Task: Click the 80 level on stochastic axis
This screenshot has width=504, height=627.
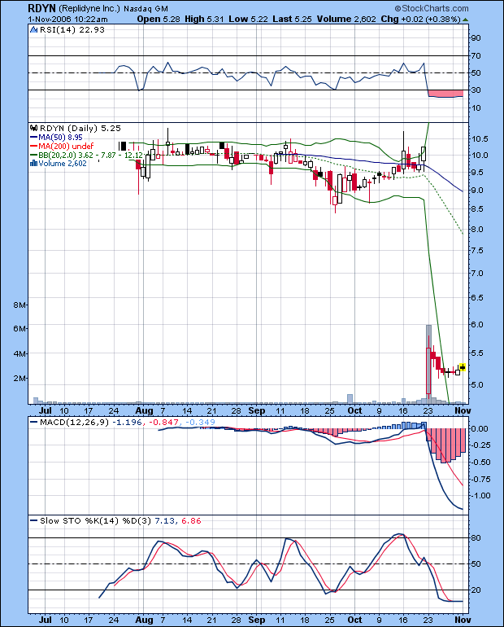Action: click(476, 537)
